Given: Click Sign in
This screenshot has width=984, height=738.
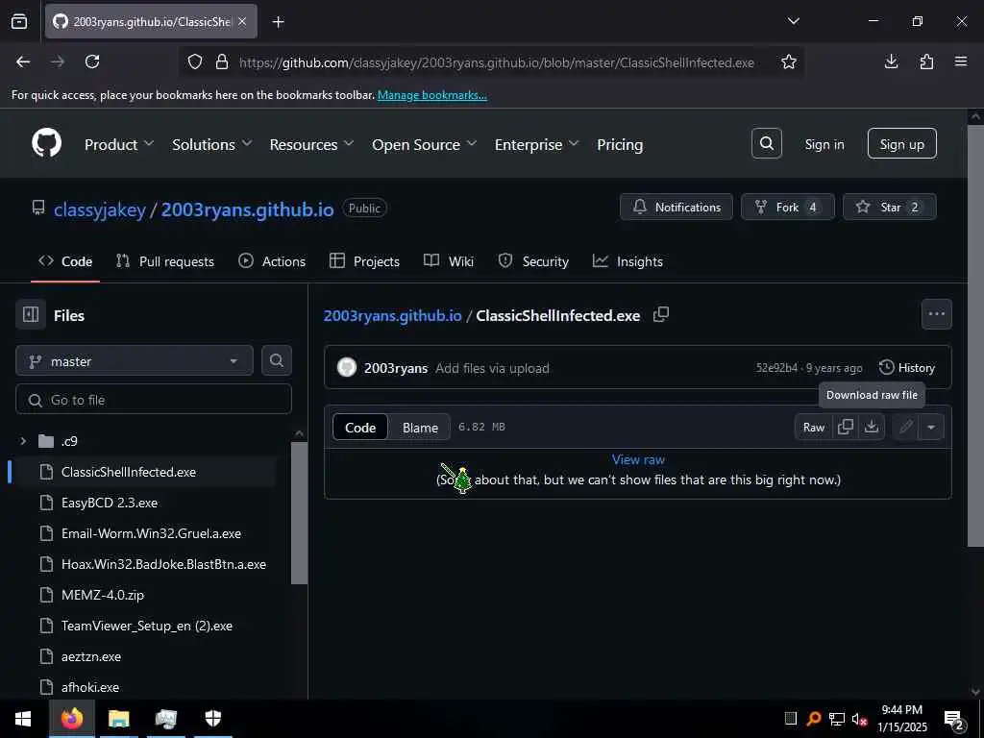Looking at the screenshot, I should 824,144.
